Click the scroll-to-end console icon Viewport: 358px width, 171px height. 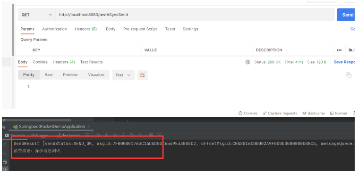pos(5,169)
